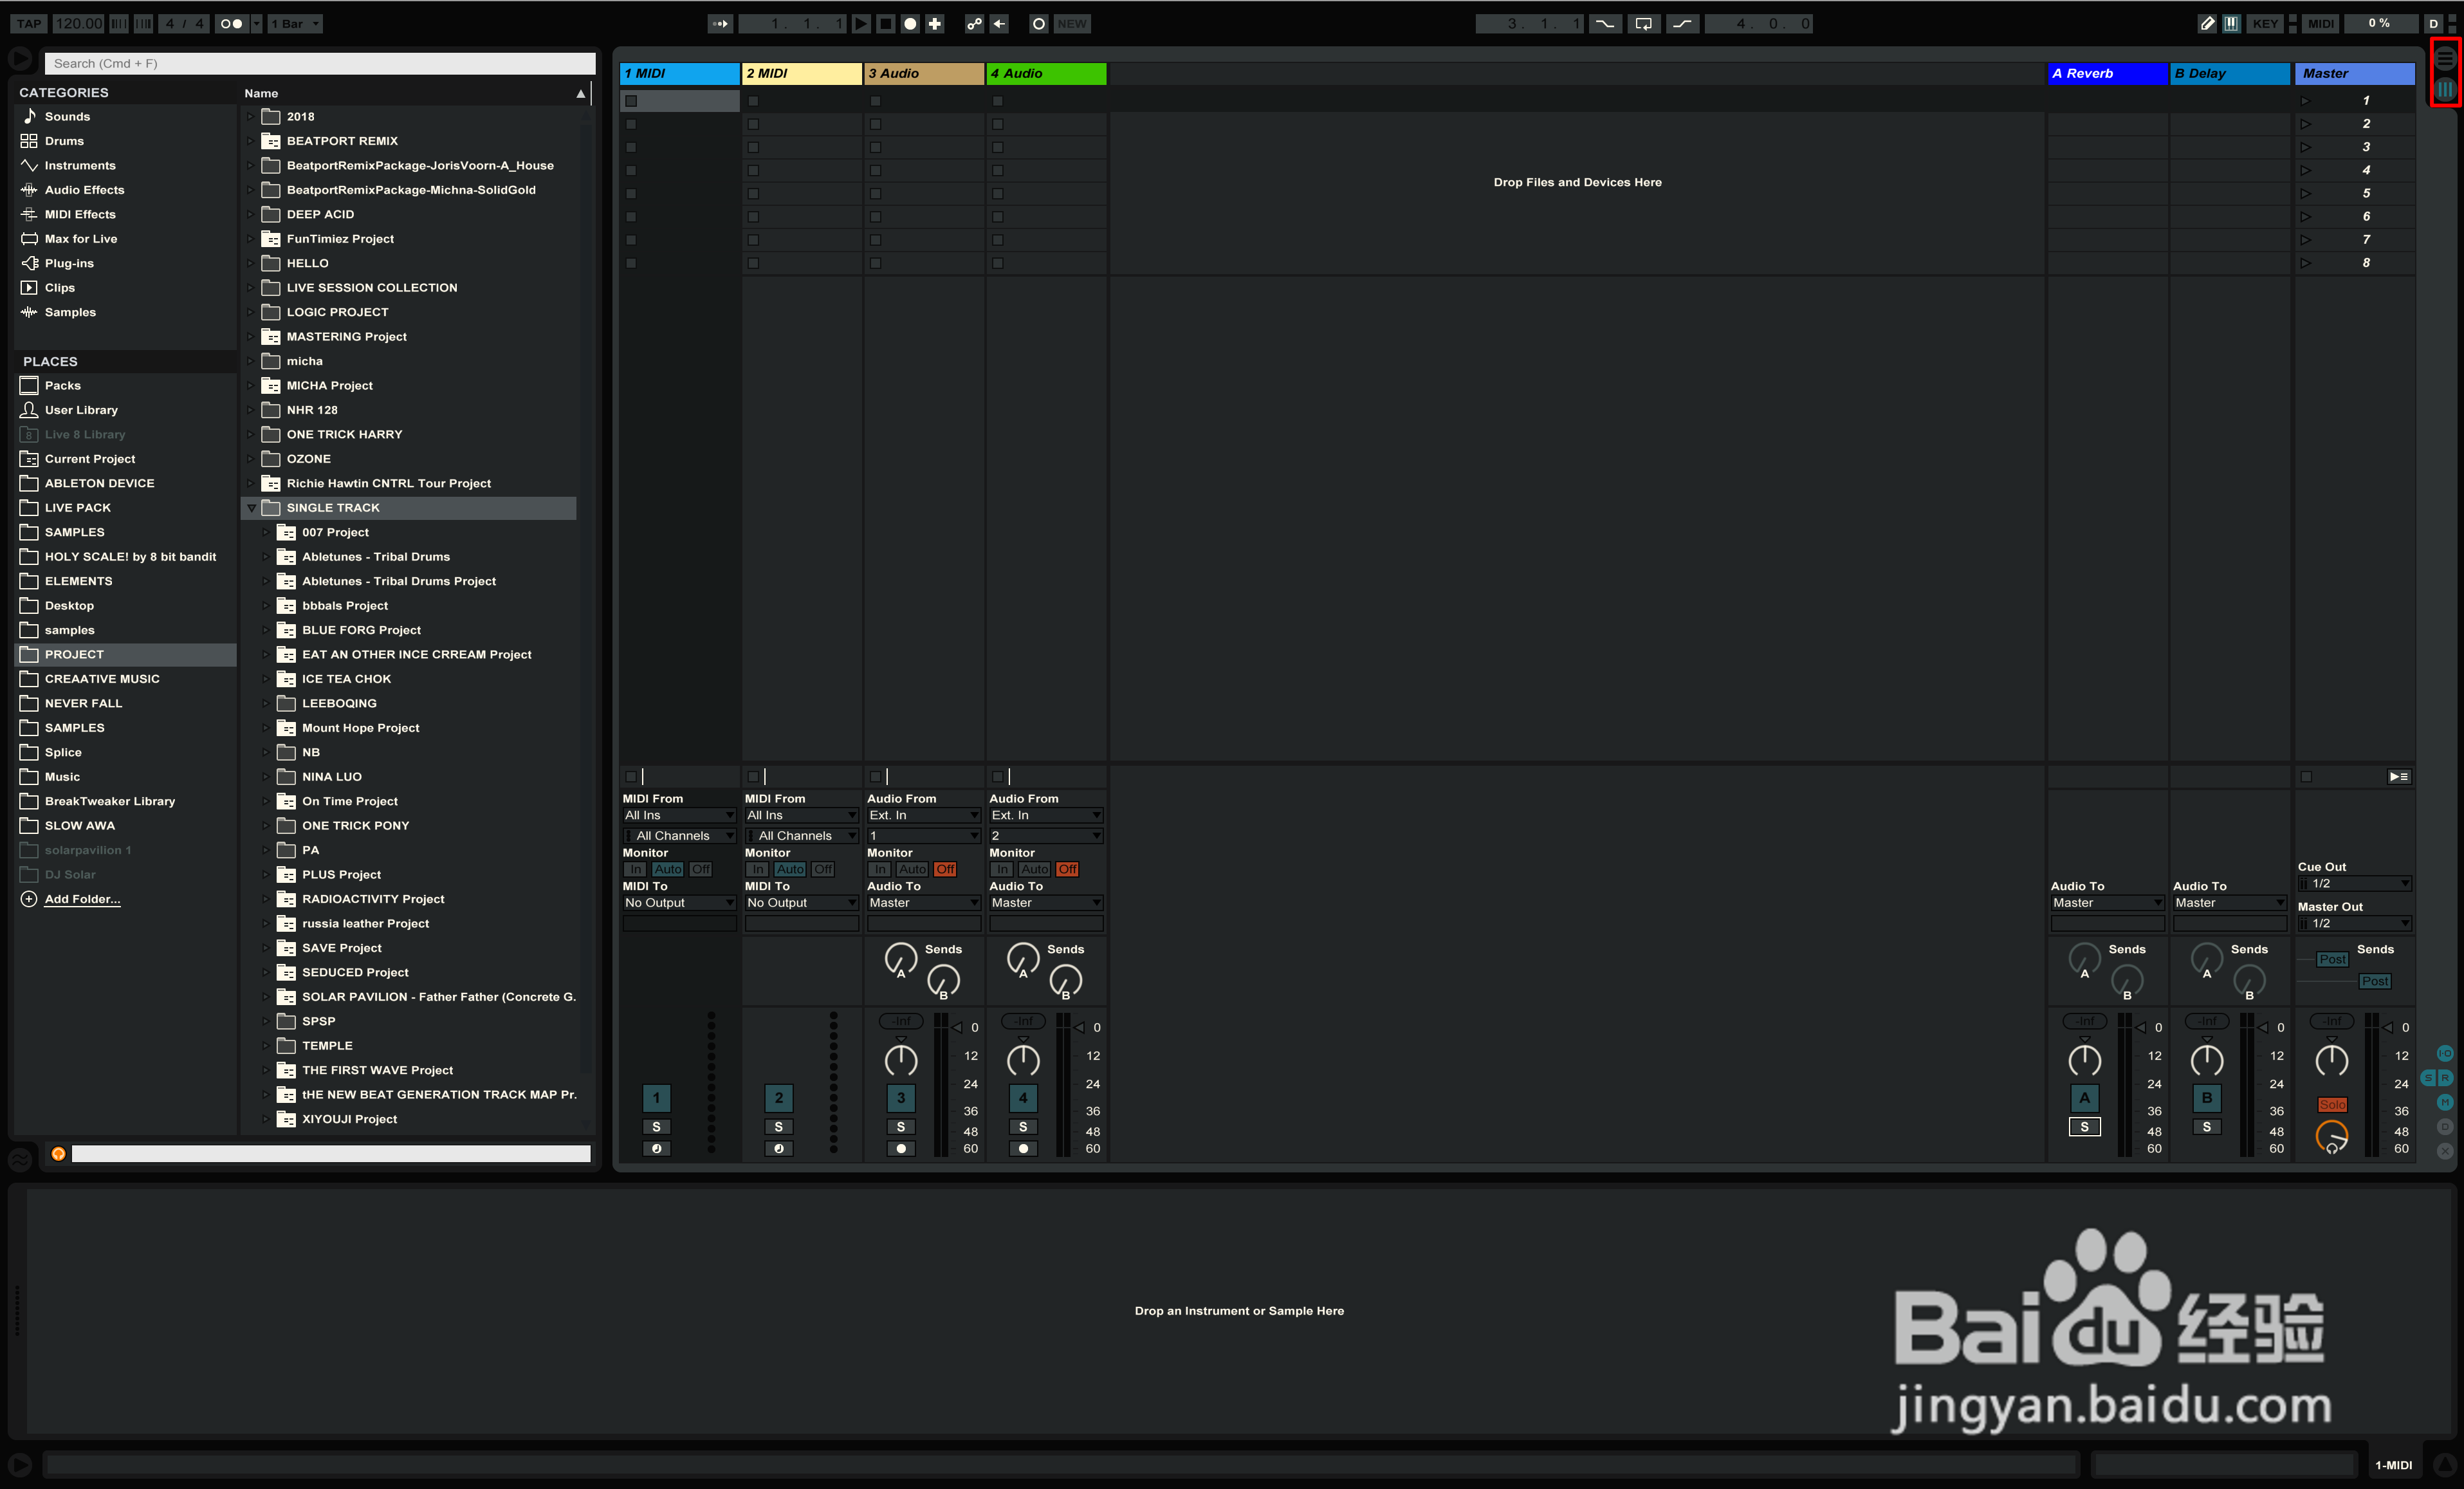The width and height of the screenshot is (2464, 1489).
Task: Open track 4 Audio To Master dropdown
Action: 1046,903
